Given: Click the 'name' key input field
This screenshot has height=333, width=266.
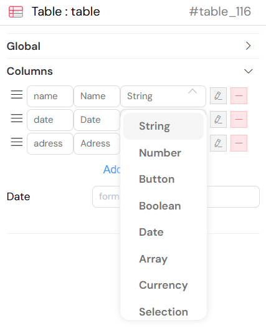Looking at the screenshot, I should pos(50,96).
